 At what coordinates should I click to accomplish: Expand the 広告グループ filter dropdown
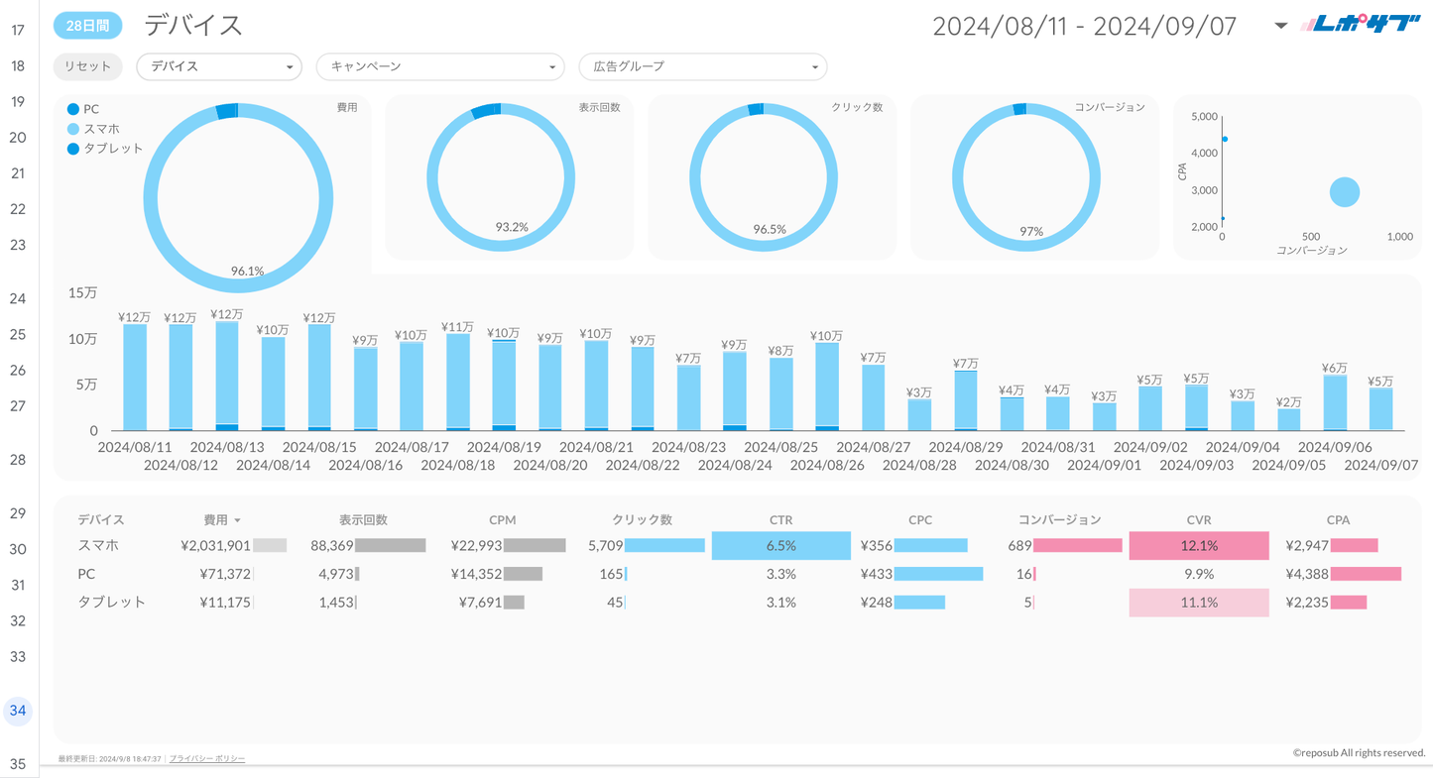click(x=702, y=66)
